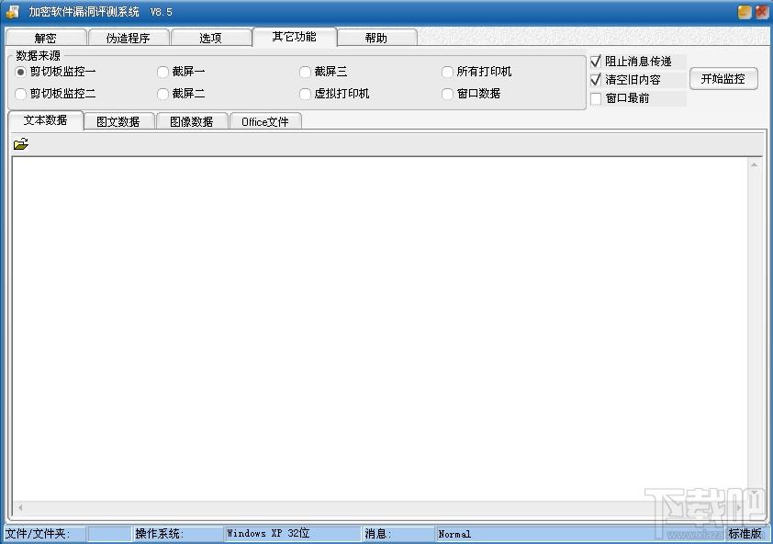Image resolution: width=773 pixels, height=544 pixels.
Task: Click the open folder icon in toolbar
Action: 21,144
